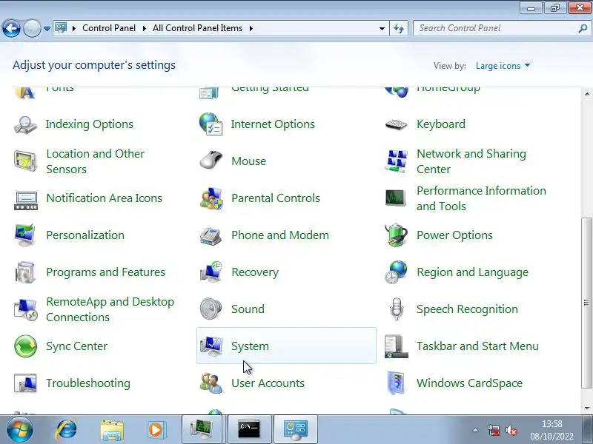Click the Recovery icon
Image resolution: width=593 pixels, height=444 pixels.
[x=211, y=272]
